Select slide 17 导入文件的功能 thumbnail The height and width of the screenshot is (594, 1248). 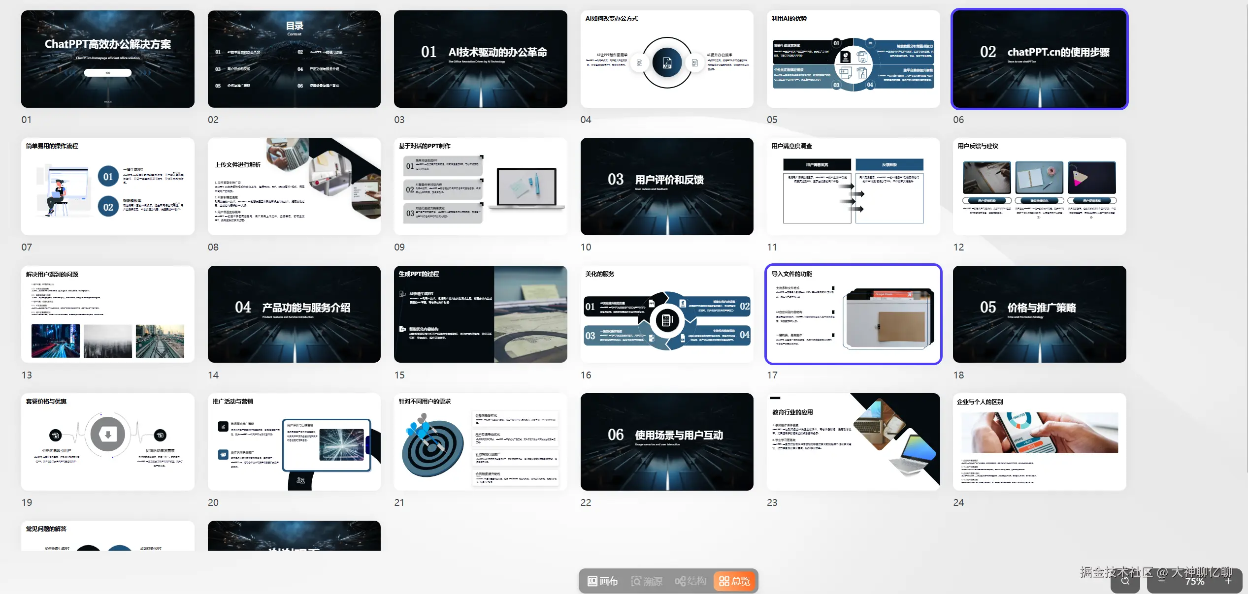[x=853, y=314]
